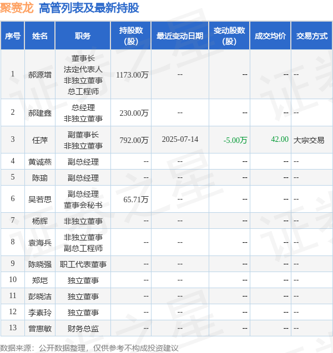This screenshot has height=353, width=333.
Task: Select the name 曾惠敏
Action: click(40, 329)
